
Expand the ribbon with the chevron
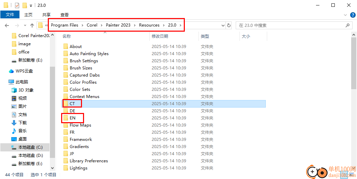(345, 15)
